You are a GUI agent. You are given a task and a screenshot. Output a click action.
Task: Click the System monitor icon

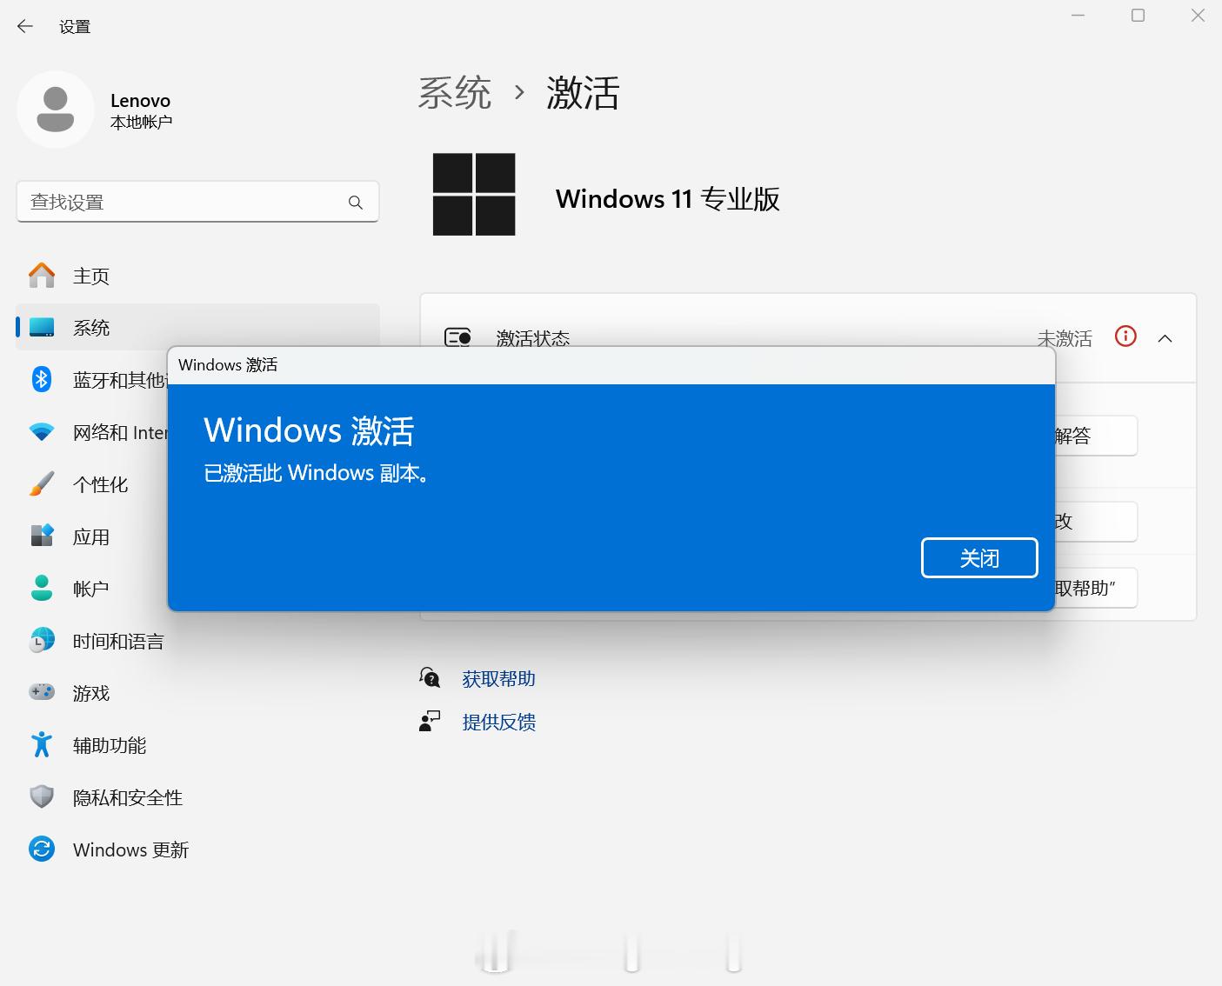pyautogui.click(x=42, y=328)
